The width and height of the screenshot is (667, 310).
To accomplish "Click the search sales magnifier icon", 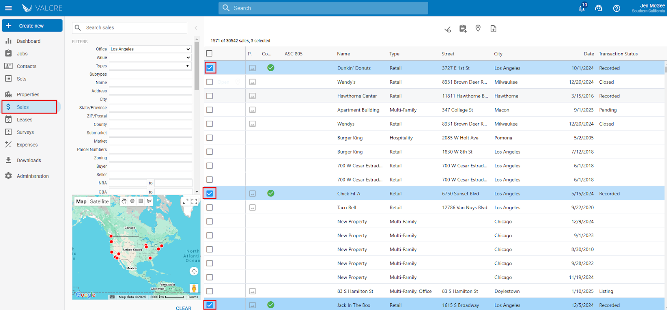I will [x=78, y=27].
